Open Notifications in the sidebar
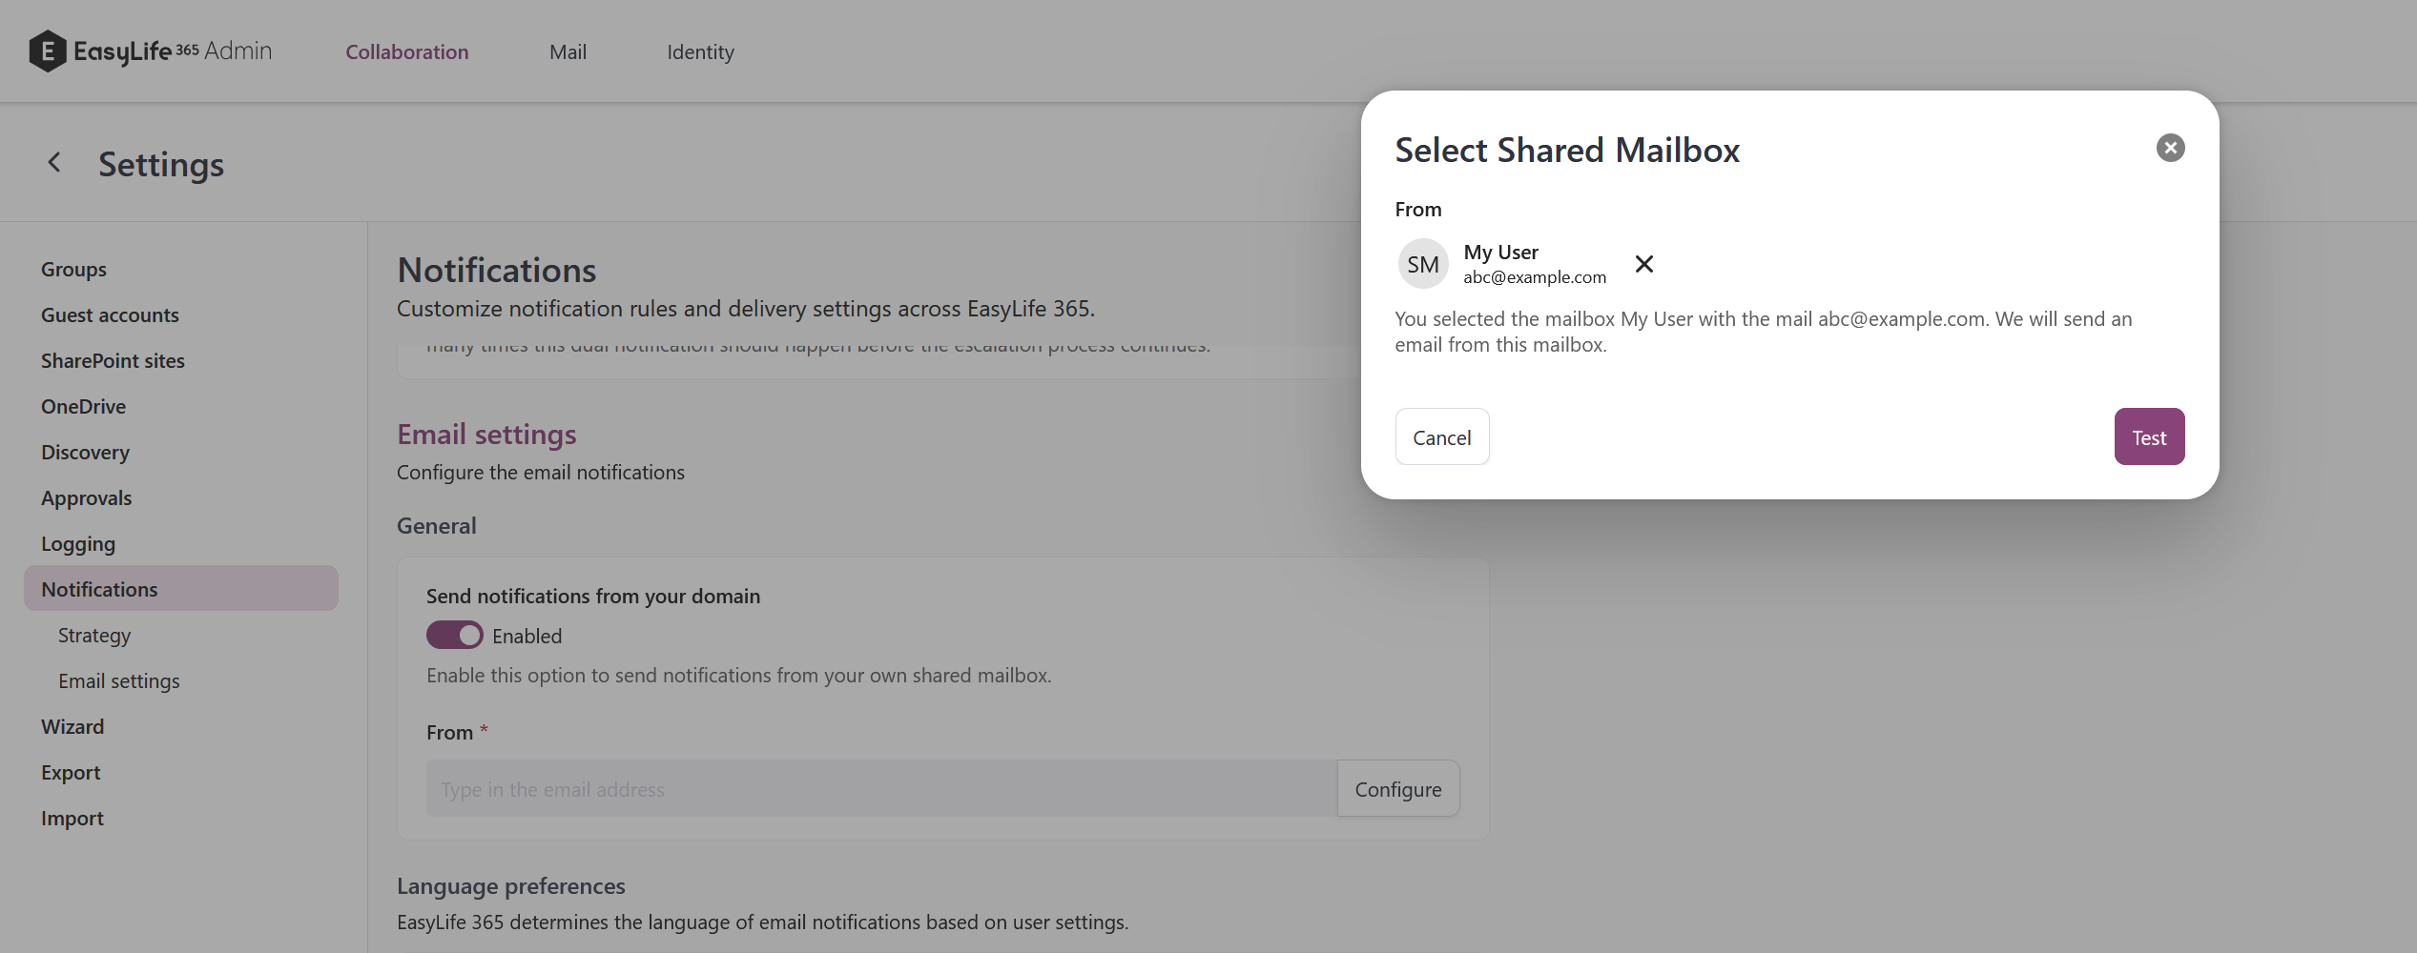The height and width of the screenshot is (953, 2417). coord(98,588)
